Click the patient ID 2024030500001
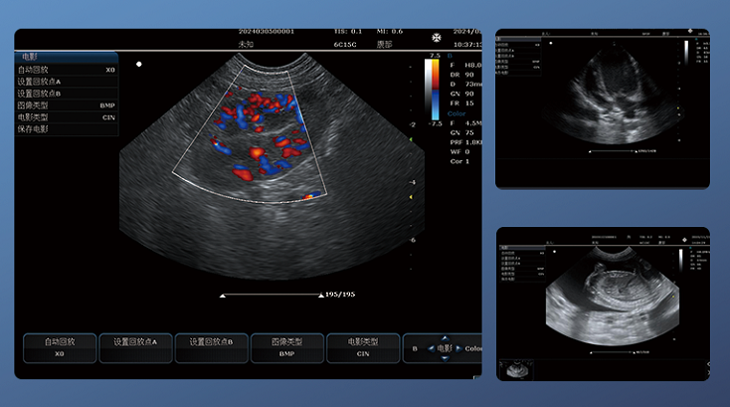 pyautogui.click(x=267, y=31)
